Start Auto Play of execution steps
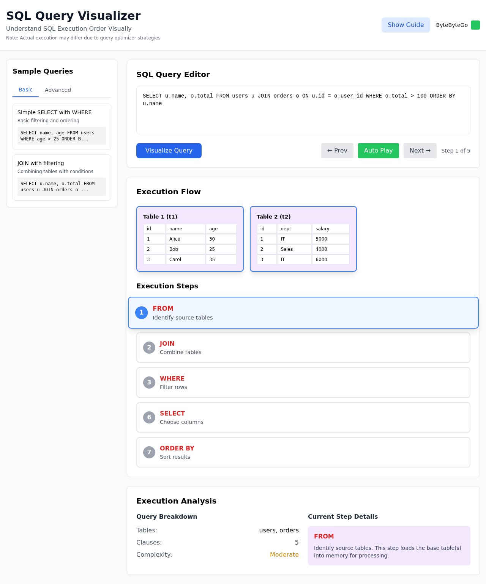This screenshot has width=486, height=584. [378, 151]
